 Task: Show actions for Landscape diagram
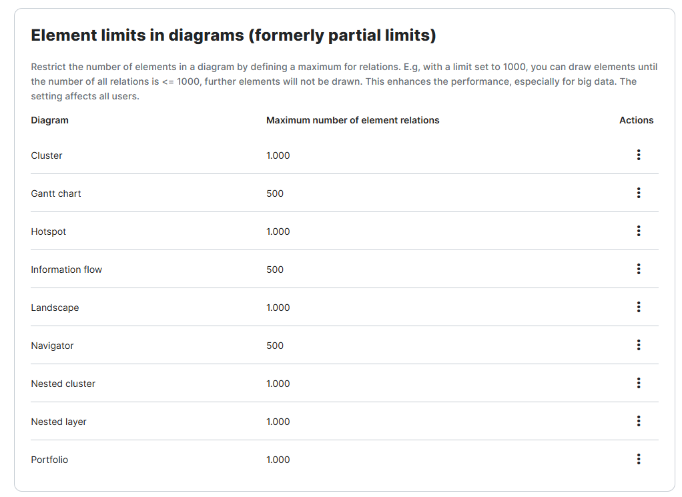pos(639,307)
